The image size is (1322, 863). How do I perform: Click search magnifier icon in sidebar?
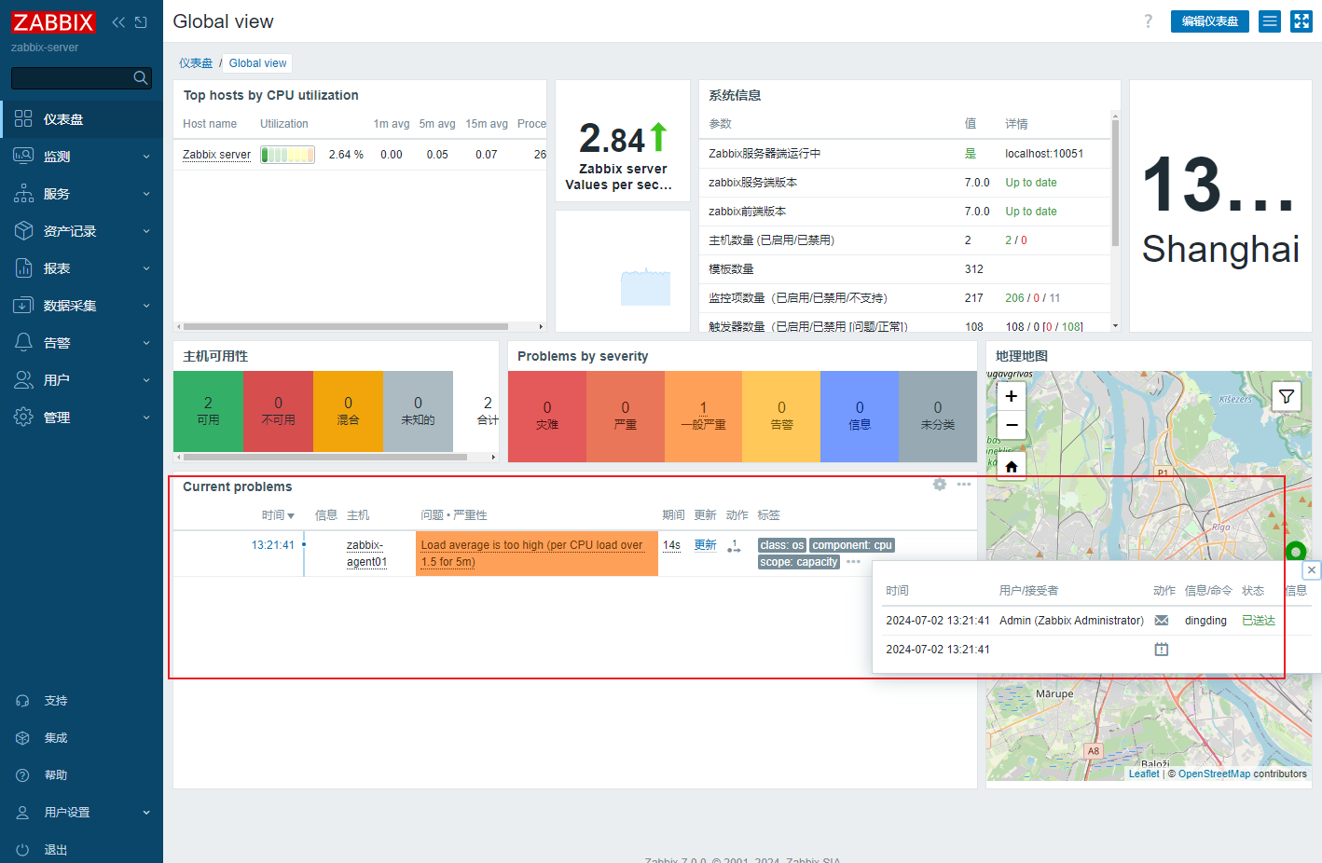point(141,78)
